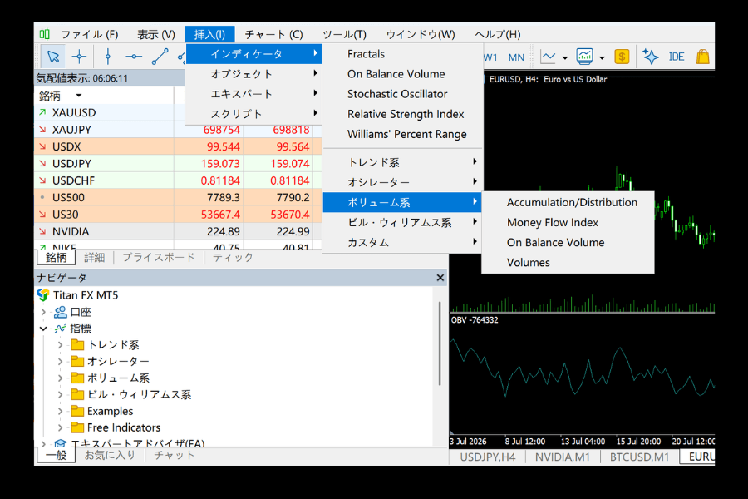
Task: Expand the ビル・ウィリアムス系 folder in Navigator
Action: coord(60,394)
